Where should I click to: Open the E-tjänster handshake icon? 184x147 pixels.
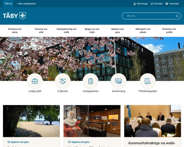(x=63, y=81)
